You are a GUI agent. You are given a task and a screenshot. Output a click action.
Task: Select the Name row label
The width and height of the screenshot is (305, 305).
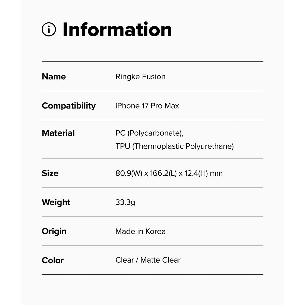[54, 77]
